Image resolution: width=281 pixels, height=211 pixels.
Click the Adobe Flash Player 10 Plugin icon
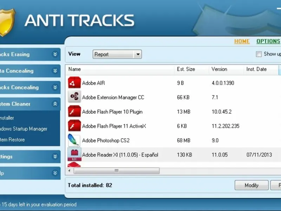(x=74, y=111)
